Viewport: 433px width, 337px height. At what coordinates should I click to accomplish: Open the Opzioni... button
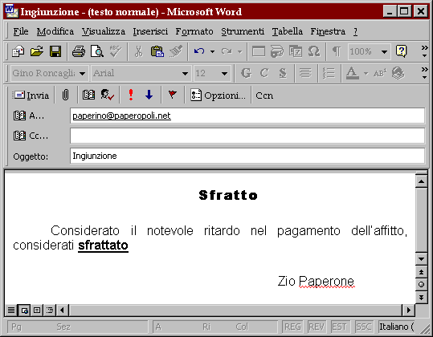(x=218, y=95)
